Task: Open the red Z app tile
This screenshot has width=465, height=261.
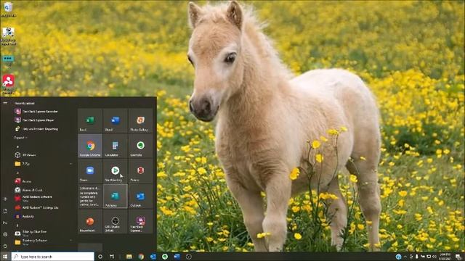Action: coord(140,171)
